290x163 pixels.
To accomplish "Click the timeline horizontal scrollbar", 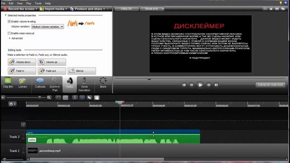I will 97,159.
